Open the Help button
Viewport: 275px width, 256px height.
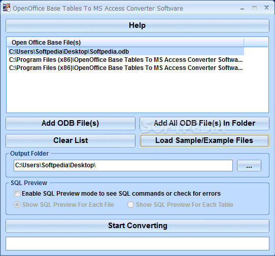tap(137, 25)
